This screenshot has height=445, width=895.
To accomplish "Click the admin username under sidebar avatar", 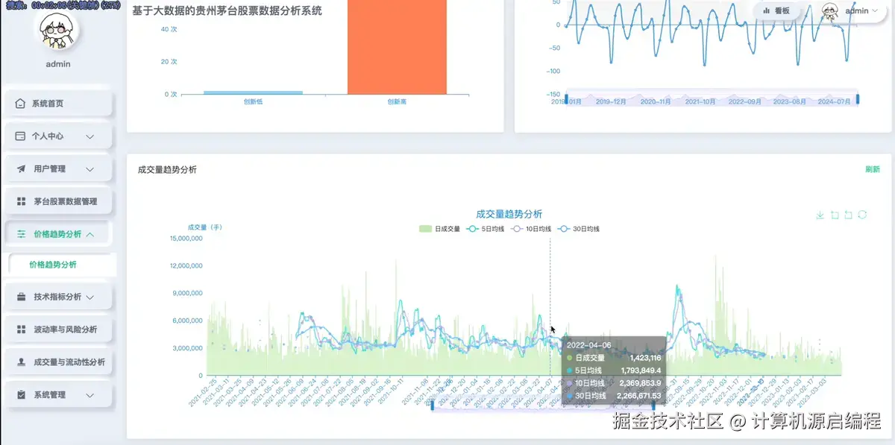I will 58,64.
